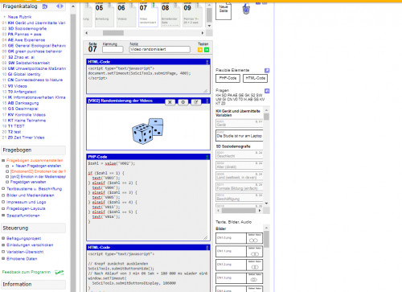Click the page strip horizontal scrollbar thumb

(x=113, y=33)
